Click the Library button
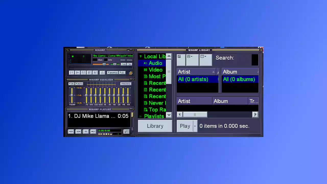Image resolution: width=327 pixels, height=184 pixels. click(x=155, y=126)
